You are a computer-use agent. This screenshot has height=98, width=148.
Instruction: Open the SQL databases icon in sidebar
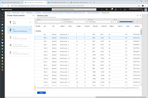click(x=2, y=40)
